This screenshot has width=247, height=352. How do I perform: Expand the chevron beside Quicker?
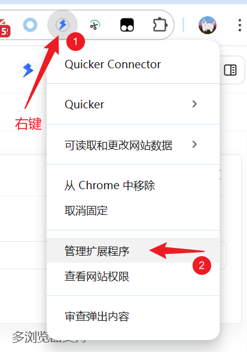click(194, 104)
